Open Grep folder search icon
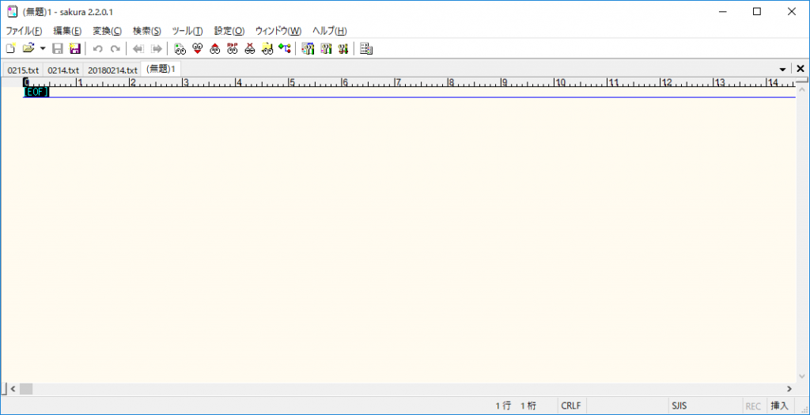 tap(267, 49)
